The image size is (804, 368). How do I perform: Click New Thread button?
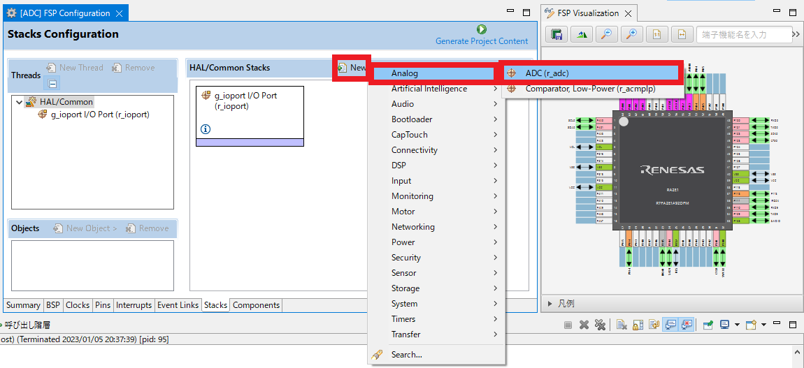click(75, 68)
